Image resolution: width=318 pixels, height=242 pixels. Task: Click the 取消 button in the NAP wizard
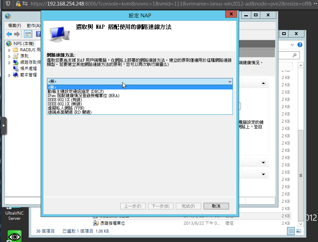coord(216,206)
